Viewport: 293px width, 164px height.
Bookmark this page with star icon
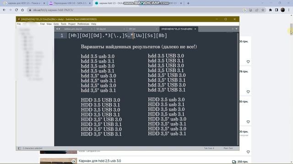pos(263,10)
